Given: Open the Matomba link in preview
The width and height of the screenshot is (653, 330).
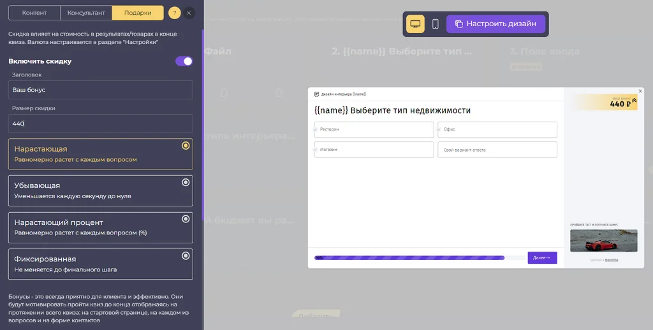Looking at the screenshot, I should pyautogui.click(x=612, y=260).
